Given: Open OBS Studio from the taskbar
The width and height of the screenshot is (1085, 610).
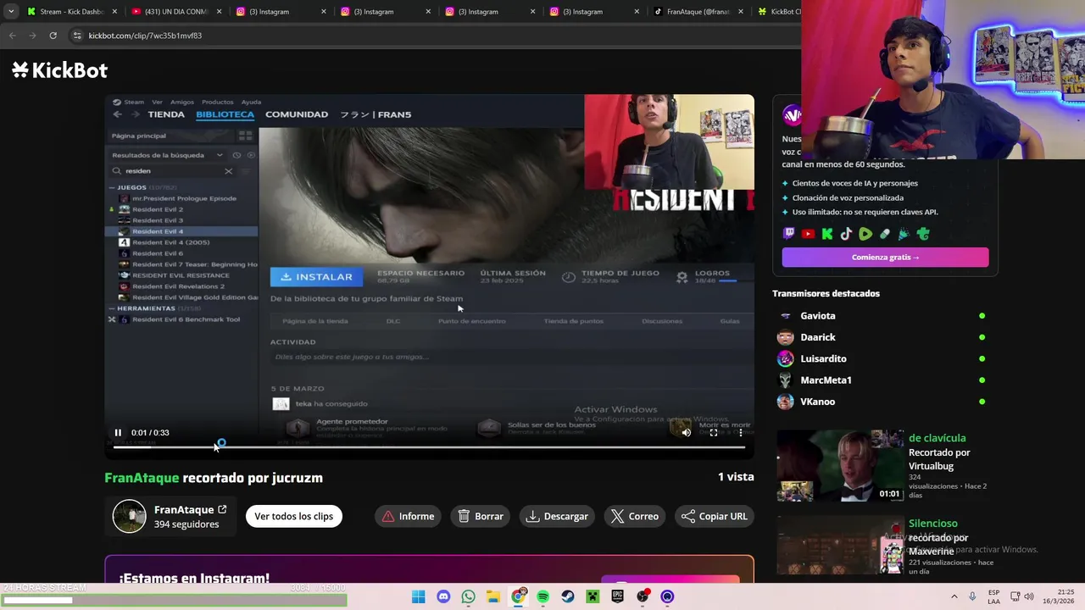Looking at the screenshot, I should click(643, 596).
